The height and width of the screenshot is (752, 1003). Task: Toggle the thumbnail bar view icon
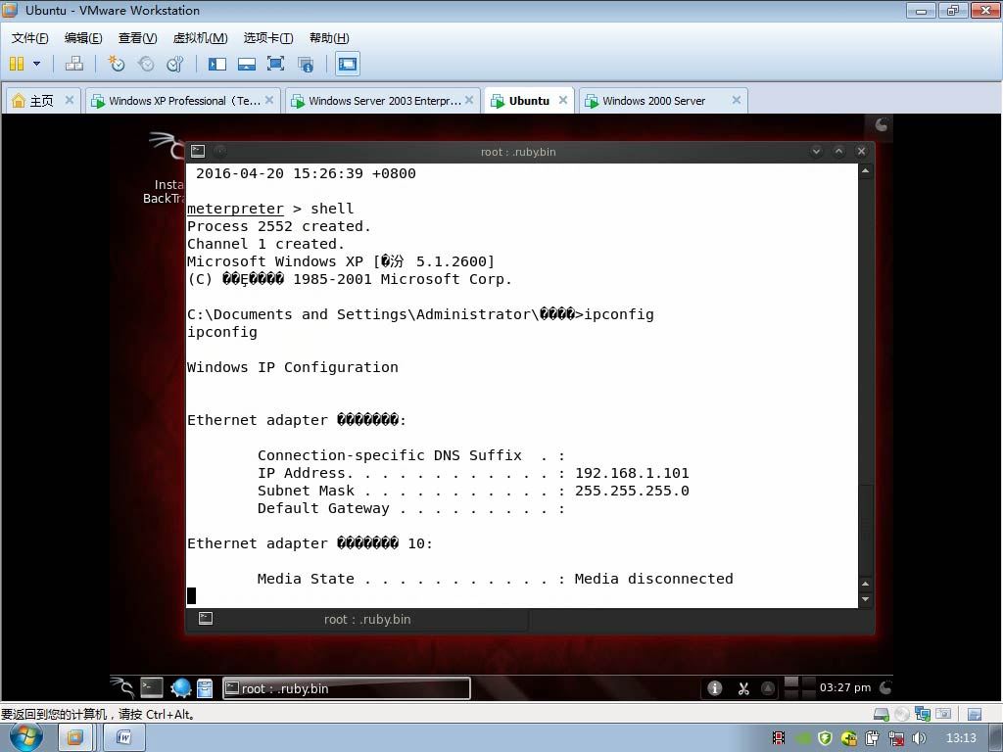coord(246,64)
